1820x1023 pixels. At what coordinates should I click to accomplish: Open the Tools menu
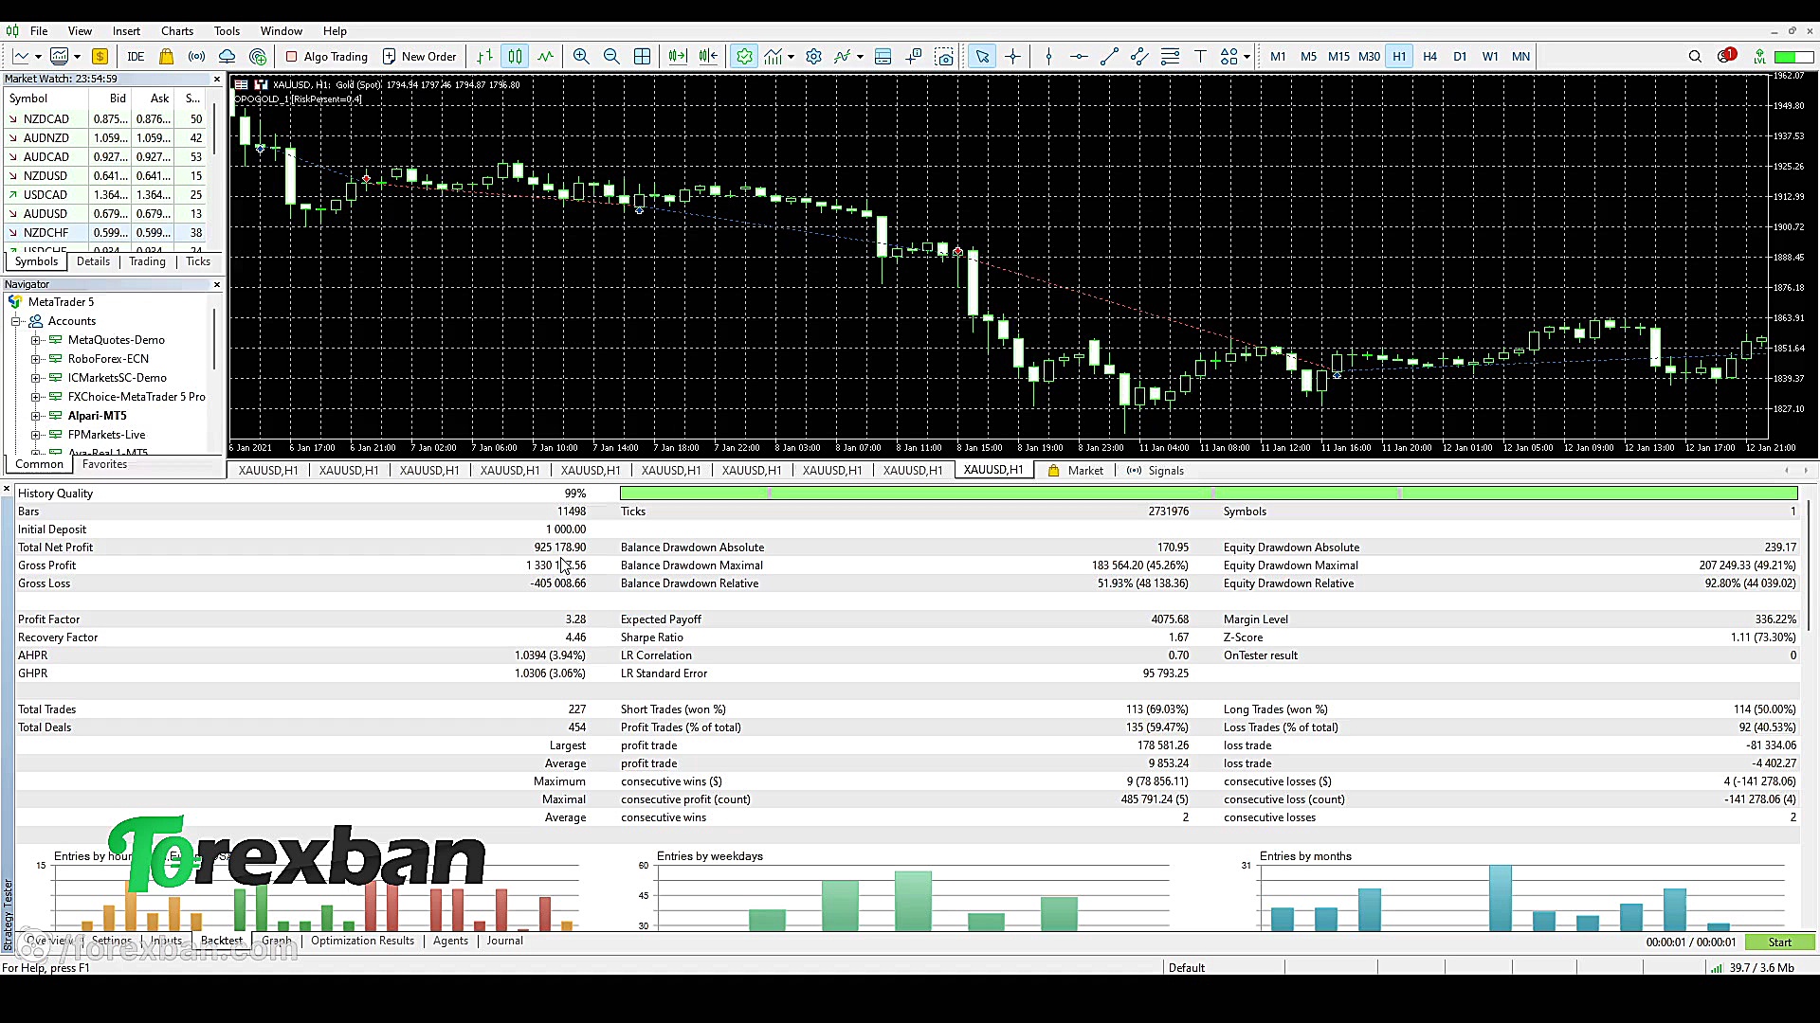(x=227, y=31)
